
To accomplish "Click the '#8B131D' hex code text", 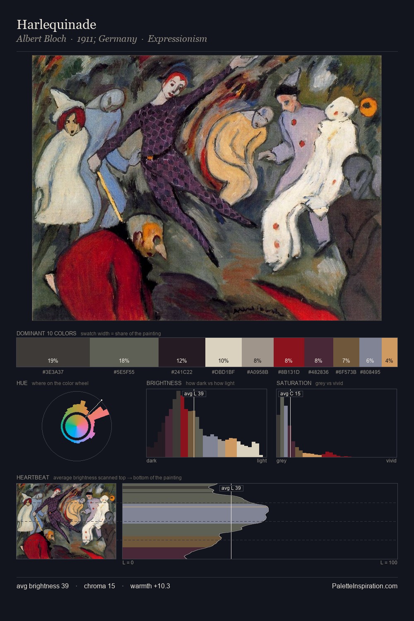I will (x=289, y=372).
